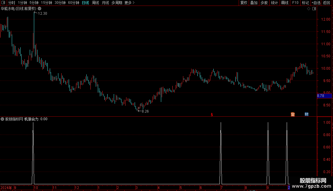Click the 返回 back button
Screen dimensions: 333x191
(x=327, y=3)
